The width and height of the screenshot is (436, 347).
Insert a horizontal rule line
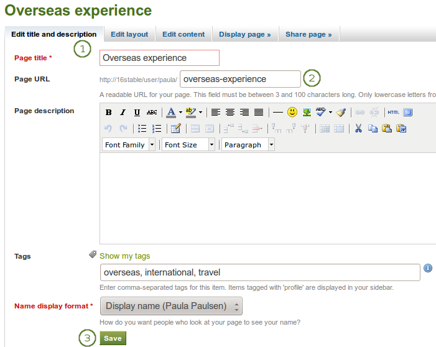click(277, 113)
